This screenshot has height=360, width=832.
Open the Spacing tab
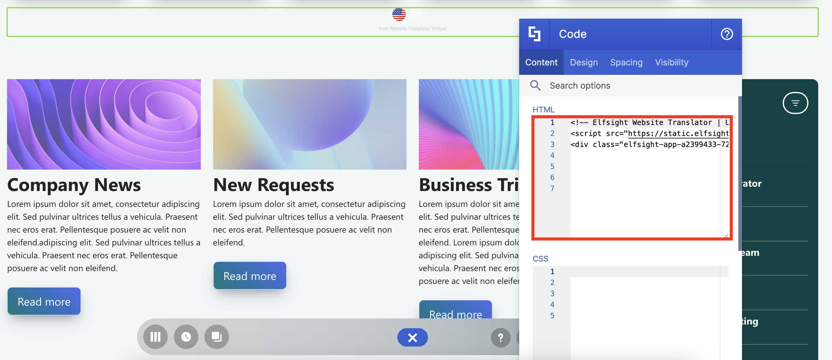coord(626,62)
